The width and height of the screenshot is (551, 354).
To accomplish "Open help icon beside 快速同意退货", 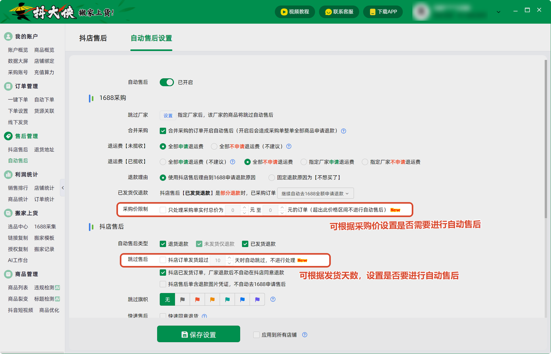I will pos(204,316).
